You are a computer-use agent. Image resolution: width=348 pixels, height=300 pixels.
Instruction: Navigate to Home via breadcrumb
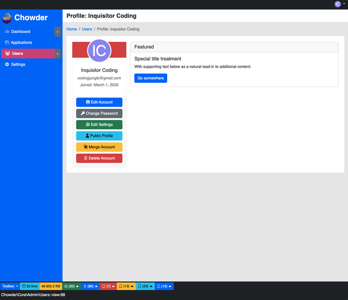tap(71, 29)
